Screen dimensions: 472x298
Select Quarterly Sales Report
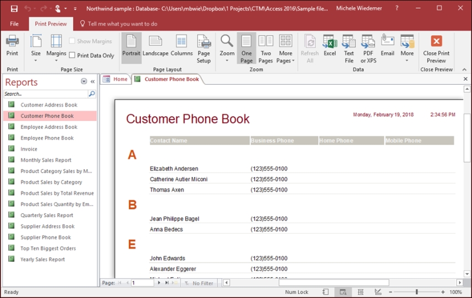click(47, 215)
